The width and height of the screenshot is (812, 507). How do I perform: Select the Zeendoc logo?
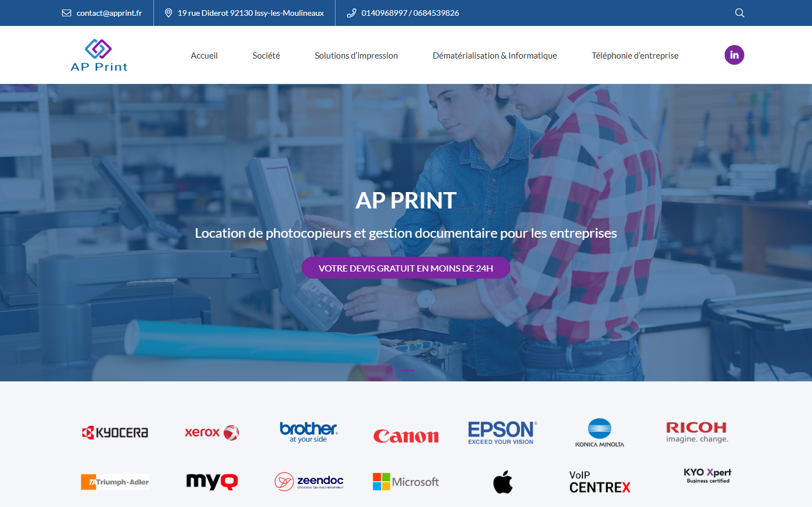[x=309, y=482]
